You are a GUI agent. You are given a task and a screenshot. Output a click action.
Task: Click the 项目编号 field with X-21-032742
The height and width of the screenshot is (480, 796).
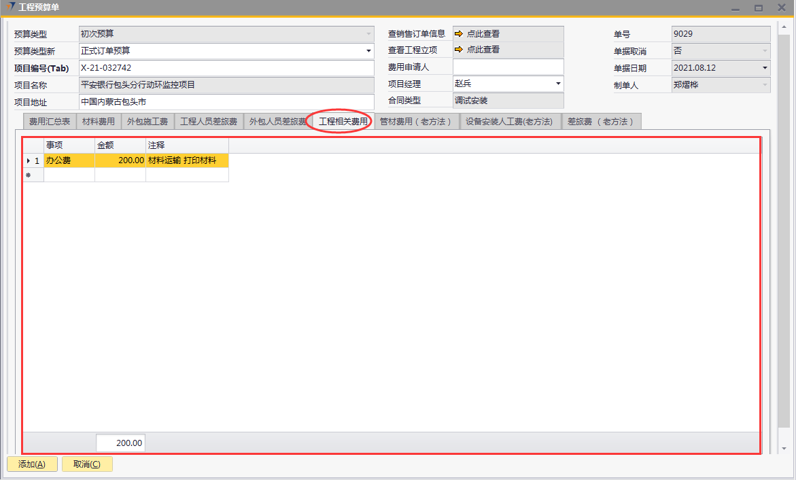click(226, 68)
